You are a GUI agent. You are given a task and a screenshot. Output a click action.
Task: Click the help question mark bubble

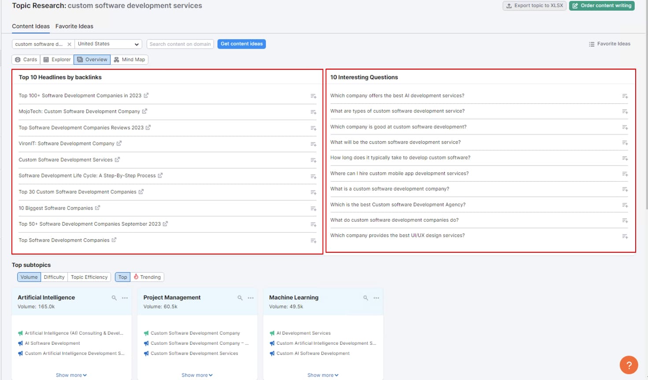tap(629, 365)
